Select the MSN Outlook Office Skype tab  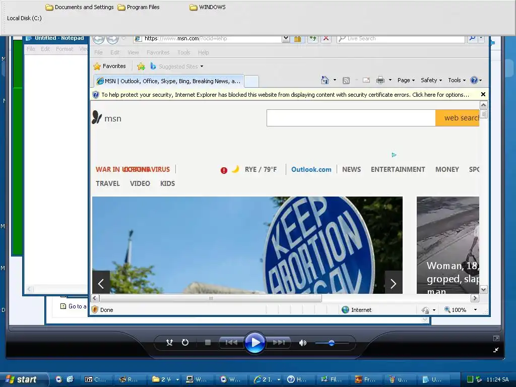coord(169,81)
